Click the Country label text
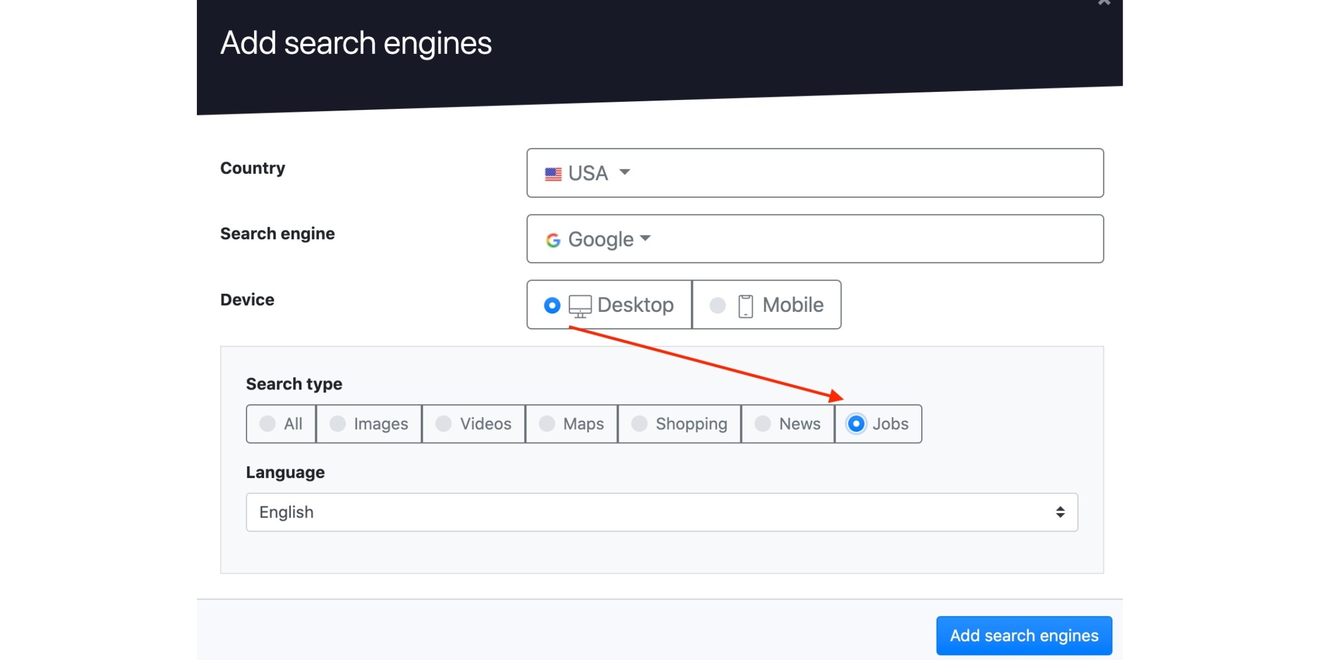 click(x=252, y=168)
